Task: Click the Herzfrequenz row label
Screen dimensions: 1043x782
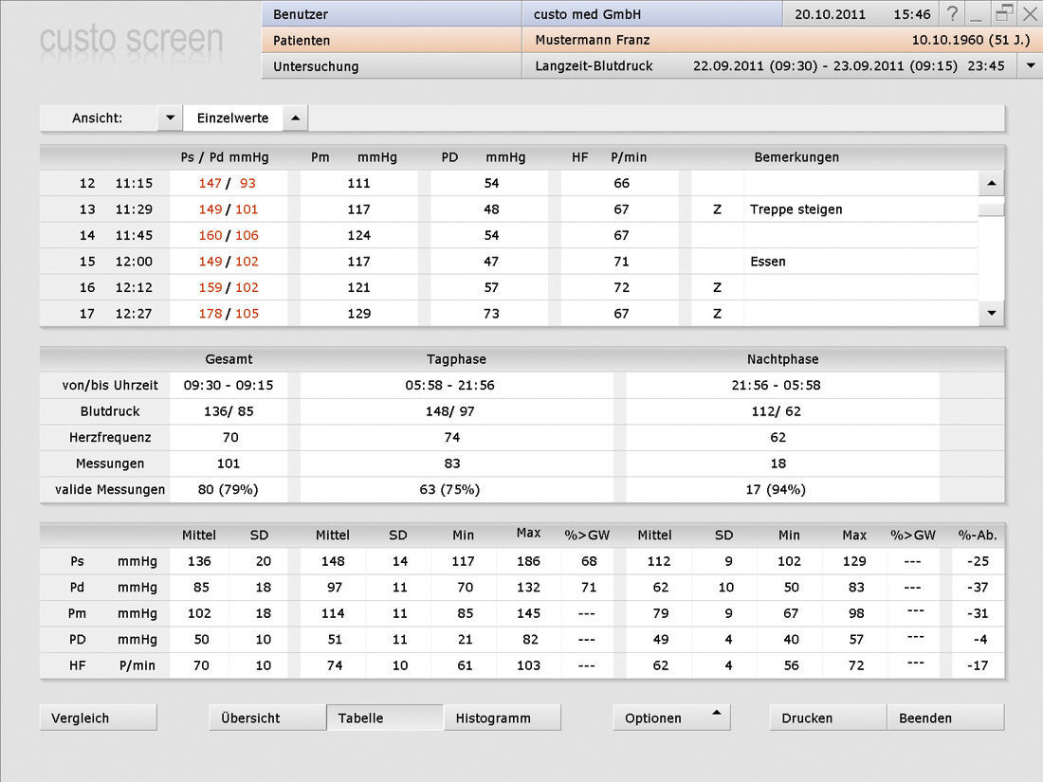Action: coord(110,438)
